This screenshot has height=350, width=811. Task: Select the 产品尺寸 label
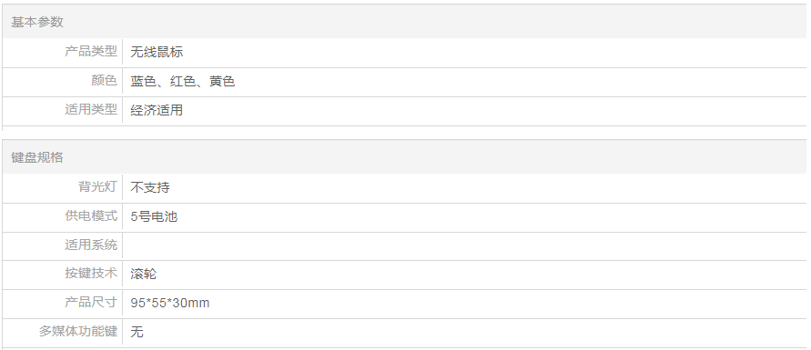[91, 303]
